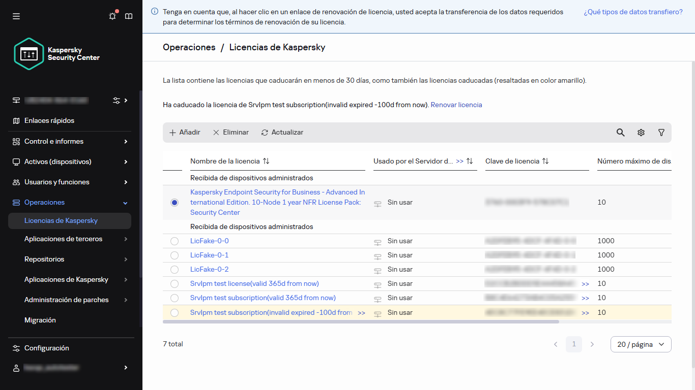Expand Aplicaciones de terceros submenu
Screen dimensions: 695x390
point(70,239)
